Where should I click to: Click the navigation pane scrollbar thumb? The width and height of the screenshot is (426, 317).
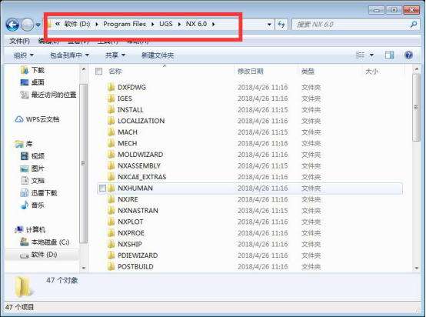click(84, 163)
